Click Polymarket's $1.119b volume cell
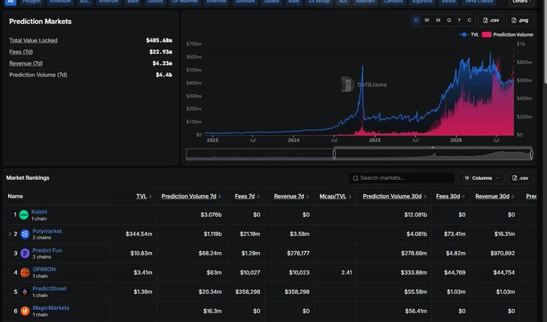 [213, 234]
